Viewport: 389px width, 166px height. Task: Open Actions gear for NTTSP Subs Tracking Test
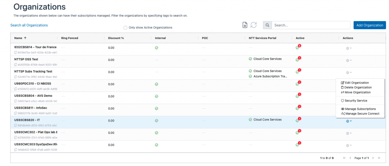coord(349,73)
